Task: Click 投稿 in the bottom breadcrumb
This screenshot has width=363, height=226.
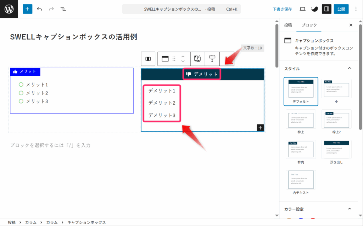Action: 12,222
